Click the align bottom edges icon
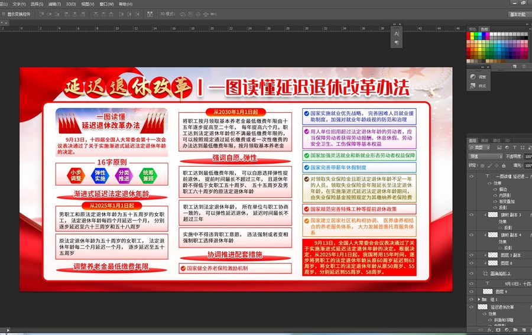The height and width of the screenshot is (335, 532). point(57,14)
